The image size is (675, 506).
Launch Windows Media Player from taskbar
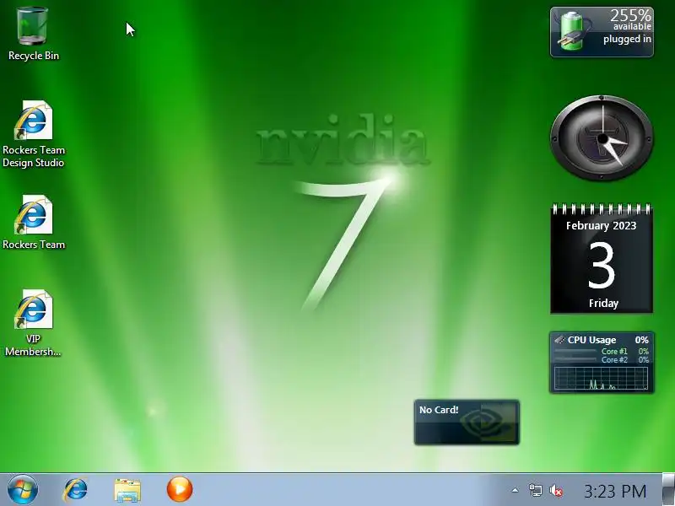(180, 489)
